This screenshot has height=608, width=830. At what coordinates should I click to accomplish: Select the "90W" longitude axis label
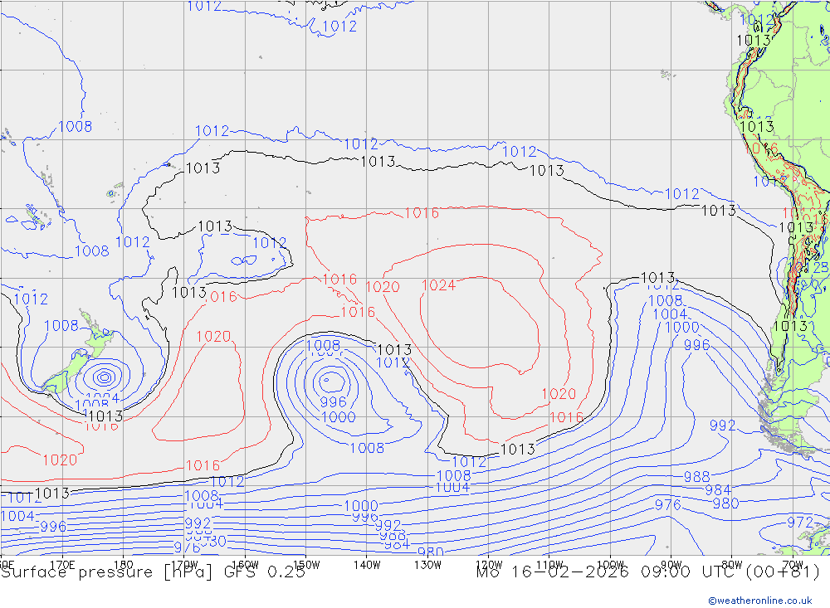pos(671,565)
